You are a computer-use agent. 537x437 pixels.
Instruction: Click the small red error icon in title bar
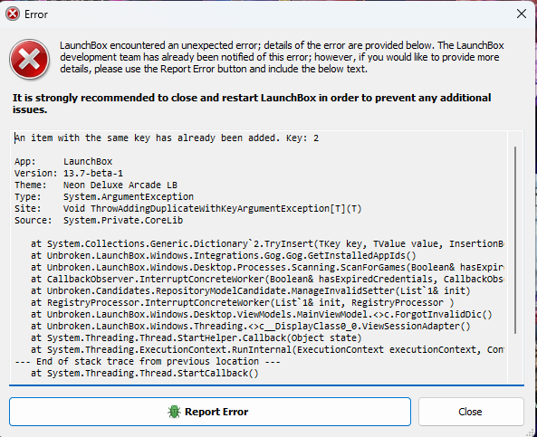pos(13,14)
